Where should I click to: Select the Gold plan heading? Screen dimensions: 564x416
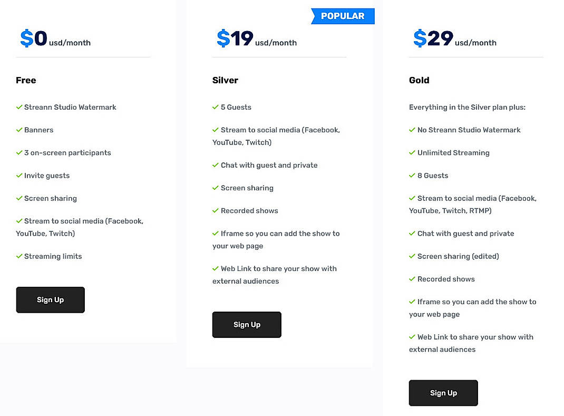419,80
